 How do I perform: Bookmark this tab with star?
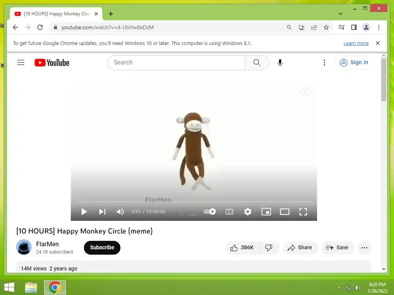(326, 27)
